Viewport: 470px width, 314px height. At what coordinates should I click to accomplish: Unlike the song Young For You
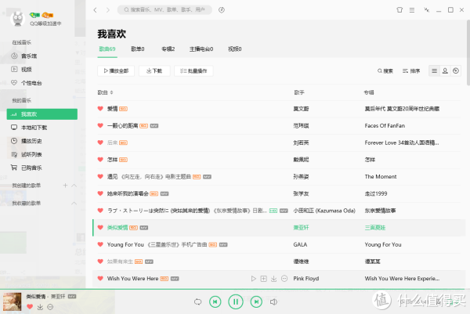point(100,244)
